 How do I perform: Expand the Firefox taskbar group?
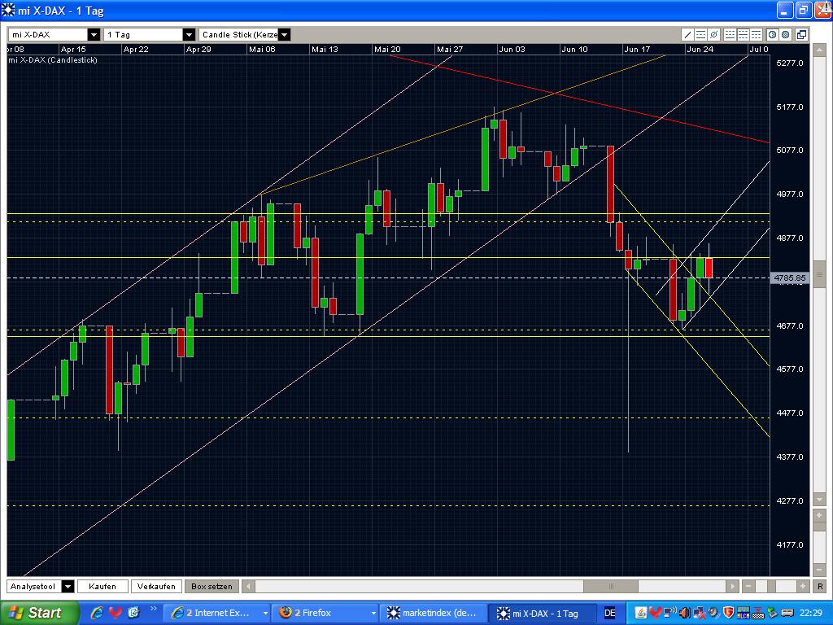pos(373,614)
